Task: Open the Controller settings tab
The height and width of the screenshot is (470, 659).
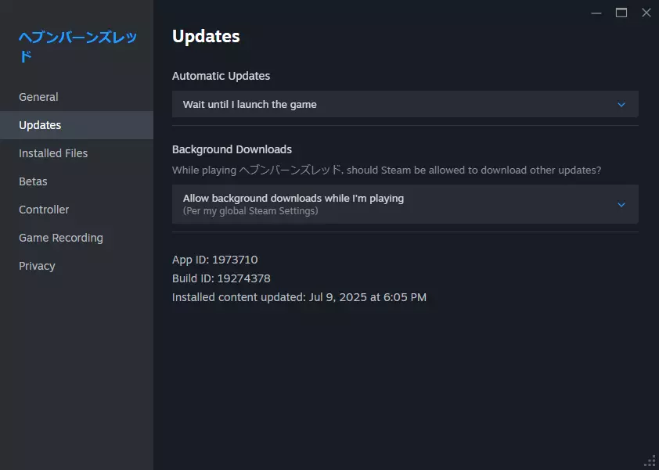Action: 77,210
